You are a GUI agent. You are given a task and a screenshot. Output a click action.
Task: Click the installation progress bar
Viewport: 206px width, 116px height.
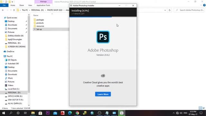click(103, 17)
